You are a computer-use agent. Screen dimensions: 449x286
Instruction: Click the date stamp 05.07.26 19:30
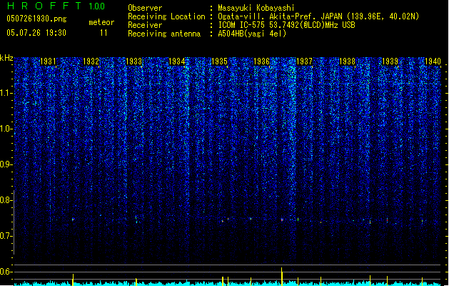click(36, 33)
